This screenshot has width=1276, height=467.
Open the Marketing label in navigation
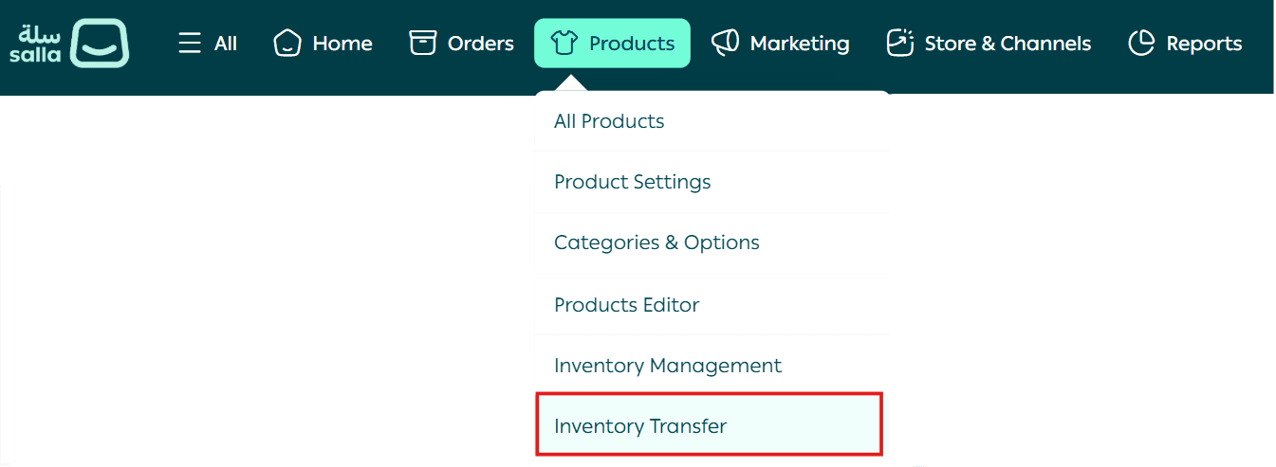click(x=800, y=44)
